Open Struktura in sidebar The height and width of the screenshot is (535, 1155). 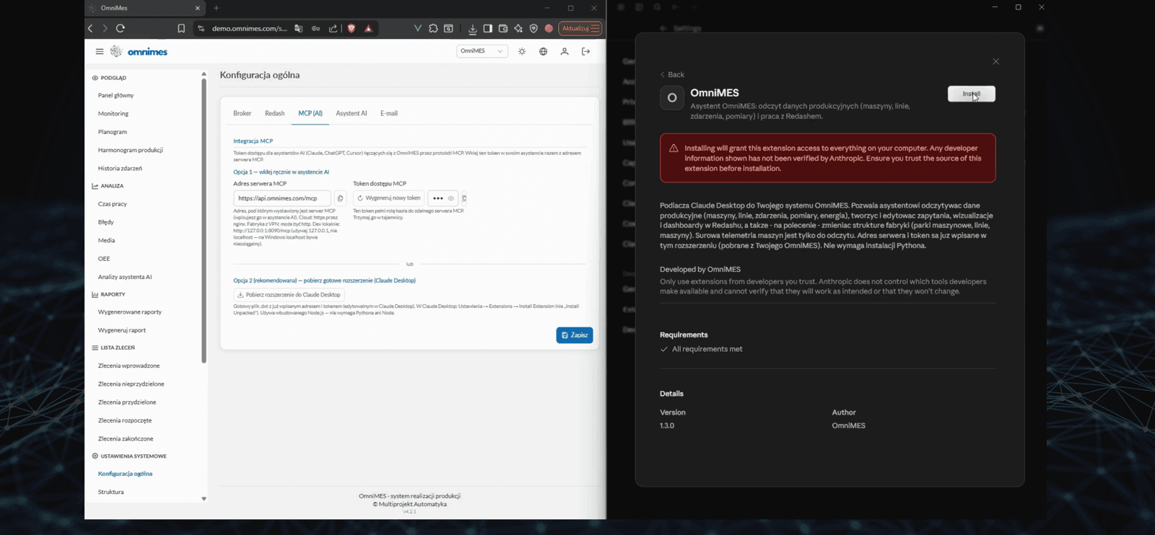(x=111, y=492)
